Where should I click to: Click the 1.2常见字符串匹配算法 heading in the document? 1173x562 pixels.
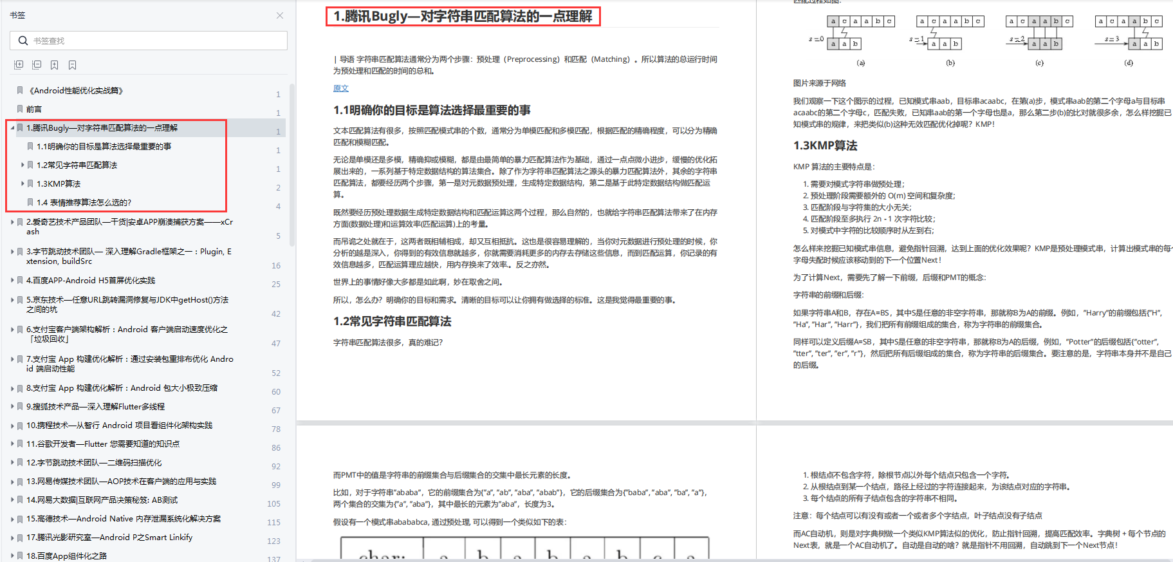point(393,321)
